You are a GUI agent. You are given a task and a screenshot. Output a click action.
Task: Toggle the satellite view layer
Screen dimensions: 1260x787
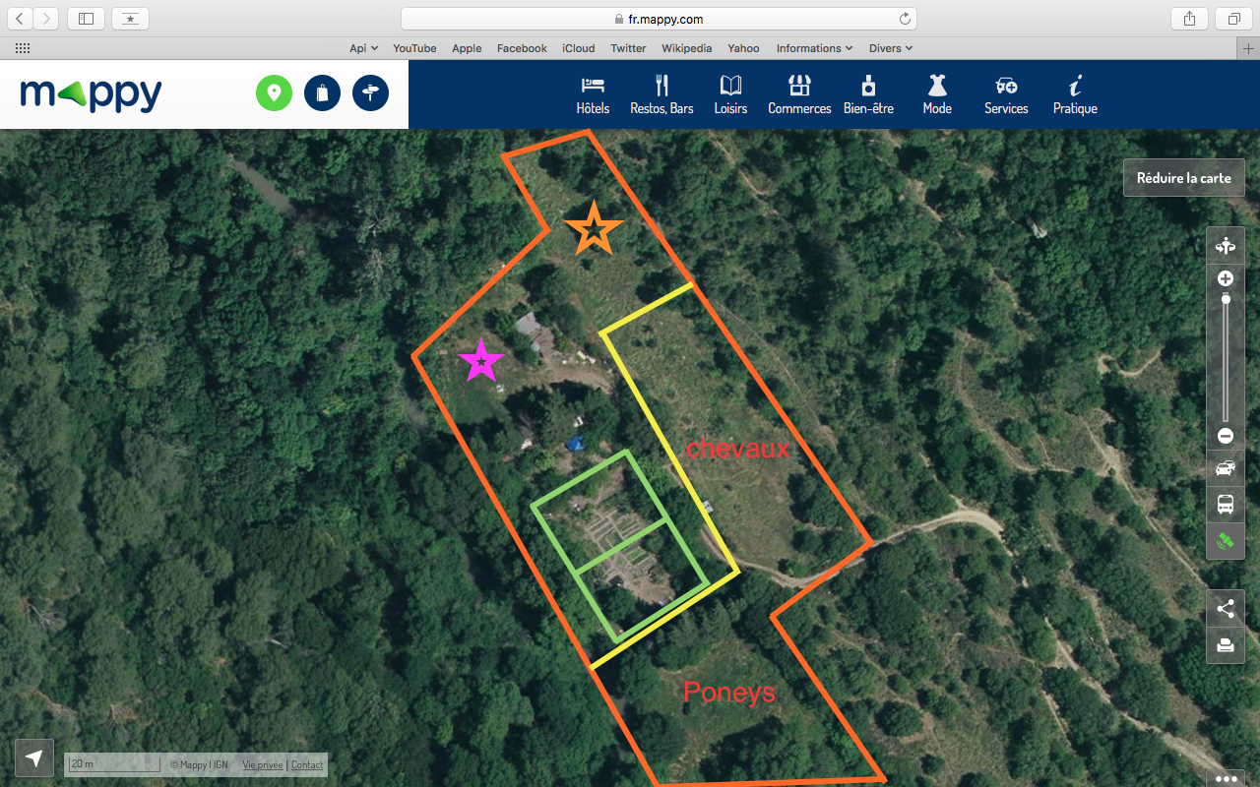(1226, 541)
